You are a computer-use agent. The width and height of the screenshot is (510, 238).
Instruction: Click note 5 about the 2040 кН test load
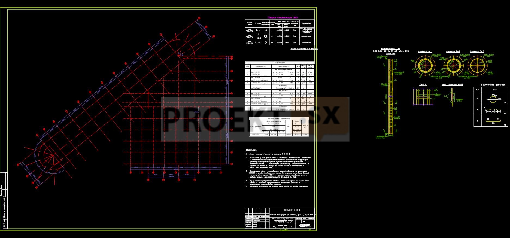(x=277, y=187)
